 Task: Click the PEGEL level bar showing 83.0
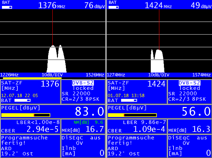(26, 115)
